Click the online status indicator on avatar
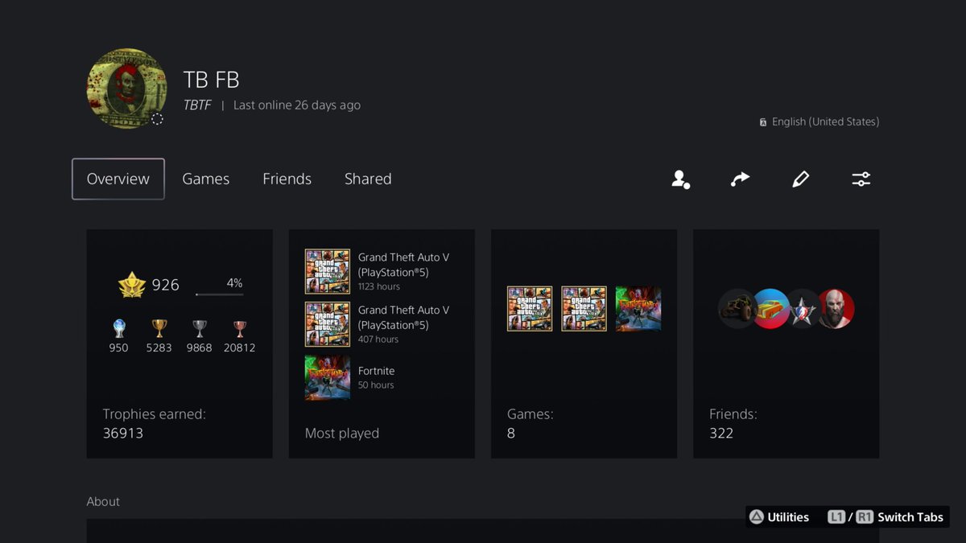This screenshot has height=543, width=966. point(157,119)
